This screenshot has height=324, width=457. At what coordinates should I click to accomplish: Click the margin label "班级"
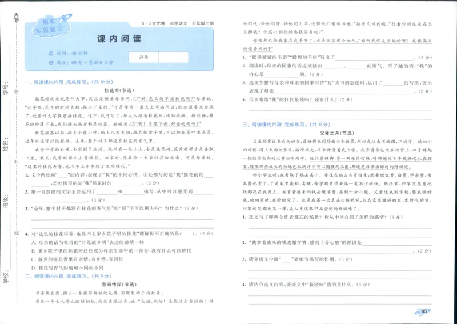[x=6, y=202]
